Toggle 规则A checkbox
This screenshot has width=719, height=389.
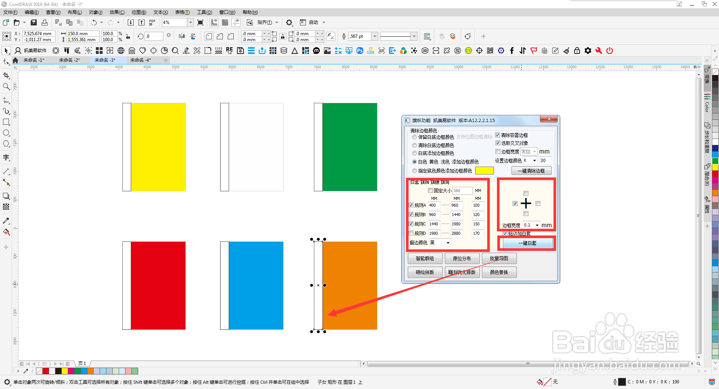[411, 205]
